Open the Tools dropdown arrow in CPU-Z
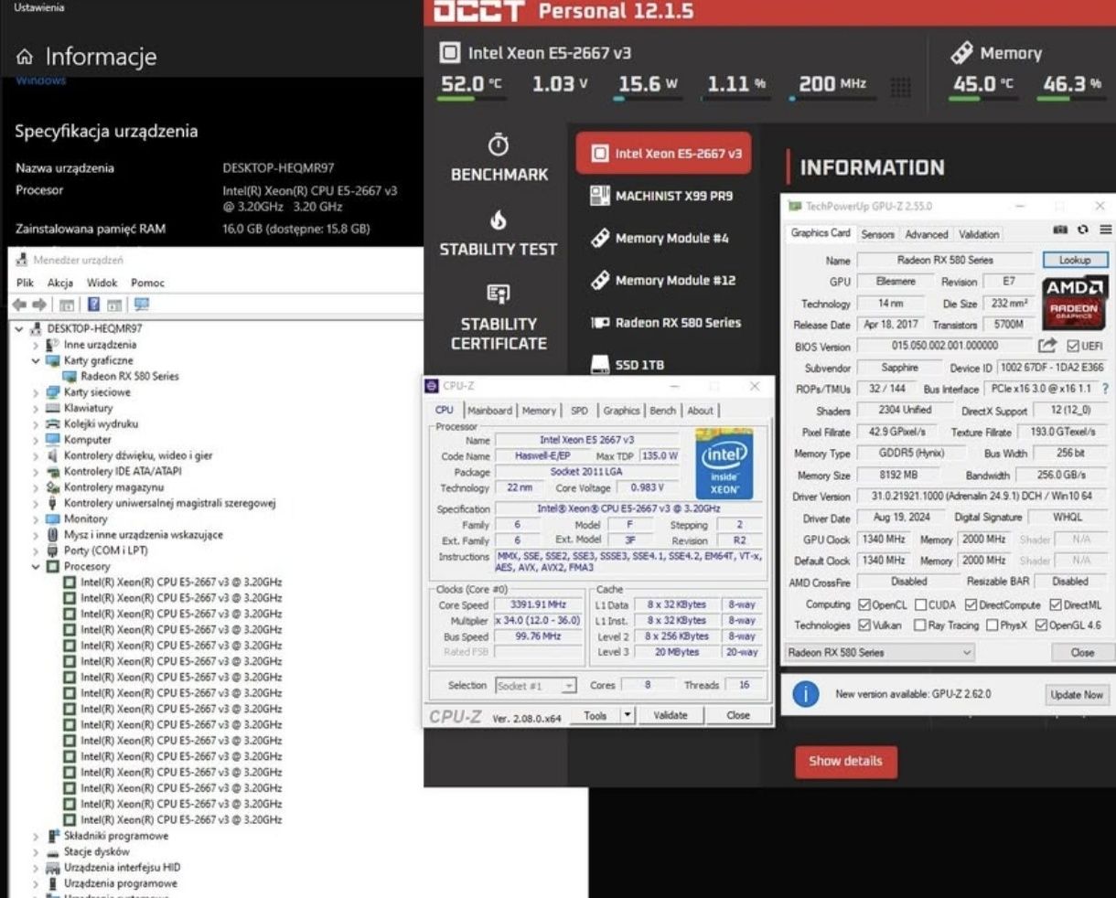Image resolution: width=1116 pixels, height=898 pixels. (628, 716)
